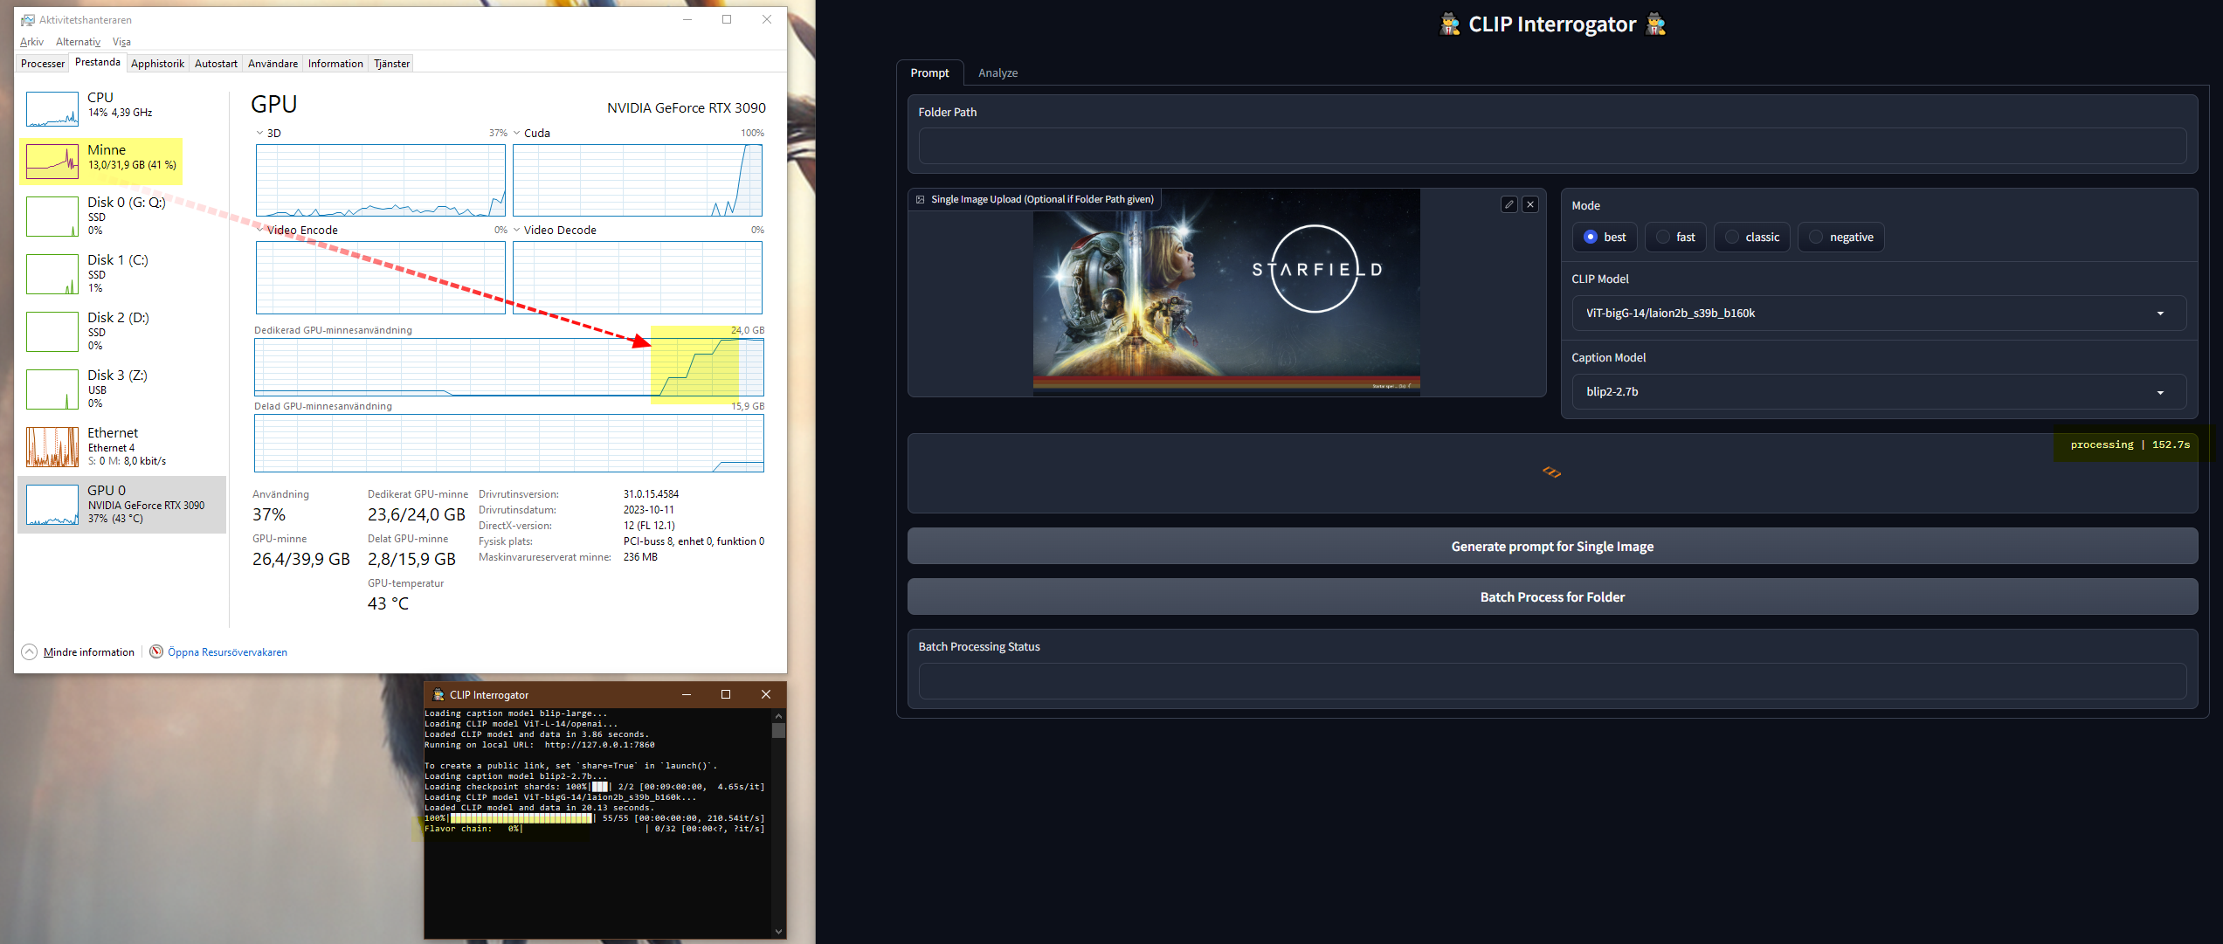Select the fast mode radio button
The height and width of the screenshot is (944, 2223).
[1663, 238]
